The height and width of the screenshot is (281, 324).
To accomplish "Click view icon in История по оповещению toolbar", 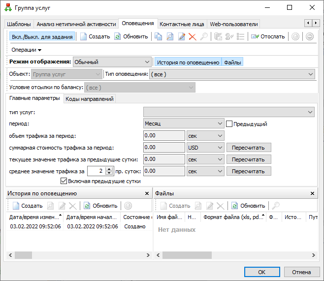I will (50, 206).
